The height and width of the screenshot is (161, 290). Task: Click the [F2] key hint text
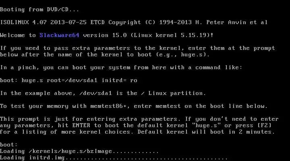264,125
